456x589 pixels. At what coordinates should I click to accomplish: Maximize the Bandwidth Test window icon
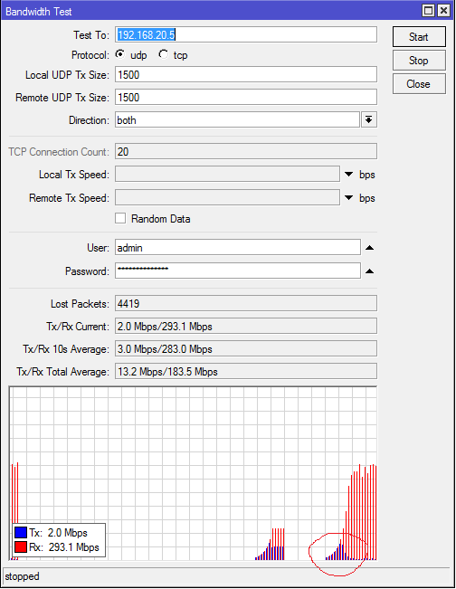point(428,11)
